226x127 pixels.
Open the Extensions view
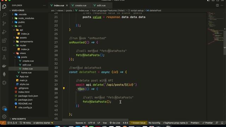[4, 40]
